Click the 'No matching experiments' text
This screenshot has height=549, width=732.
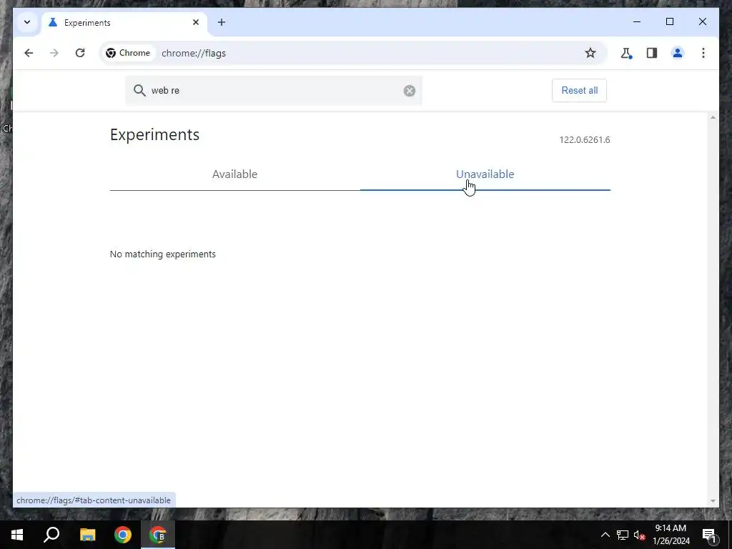[x=163, y=254]
